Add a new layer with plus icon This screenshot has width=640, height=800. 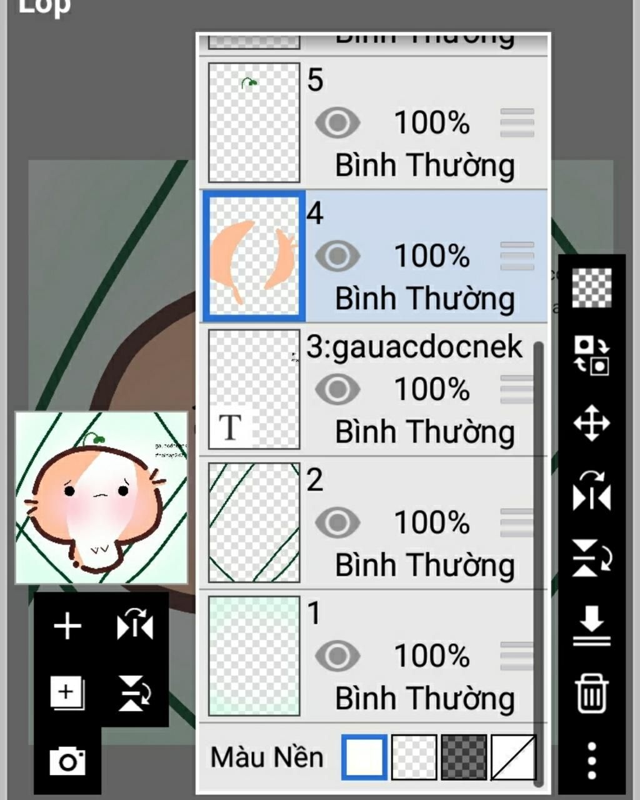pos(67,626)
